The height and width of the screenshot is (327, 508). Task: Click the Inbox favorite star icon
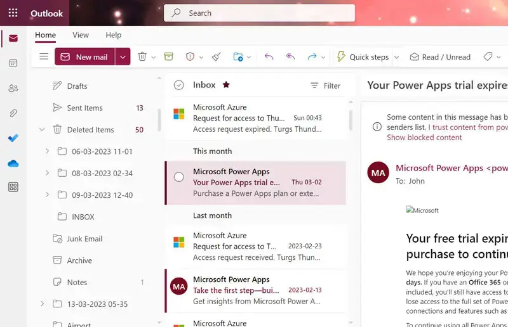[226, 85]
